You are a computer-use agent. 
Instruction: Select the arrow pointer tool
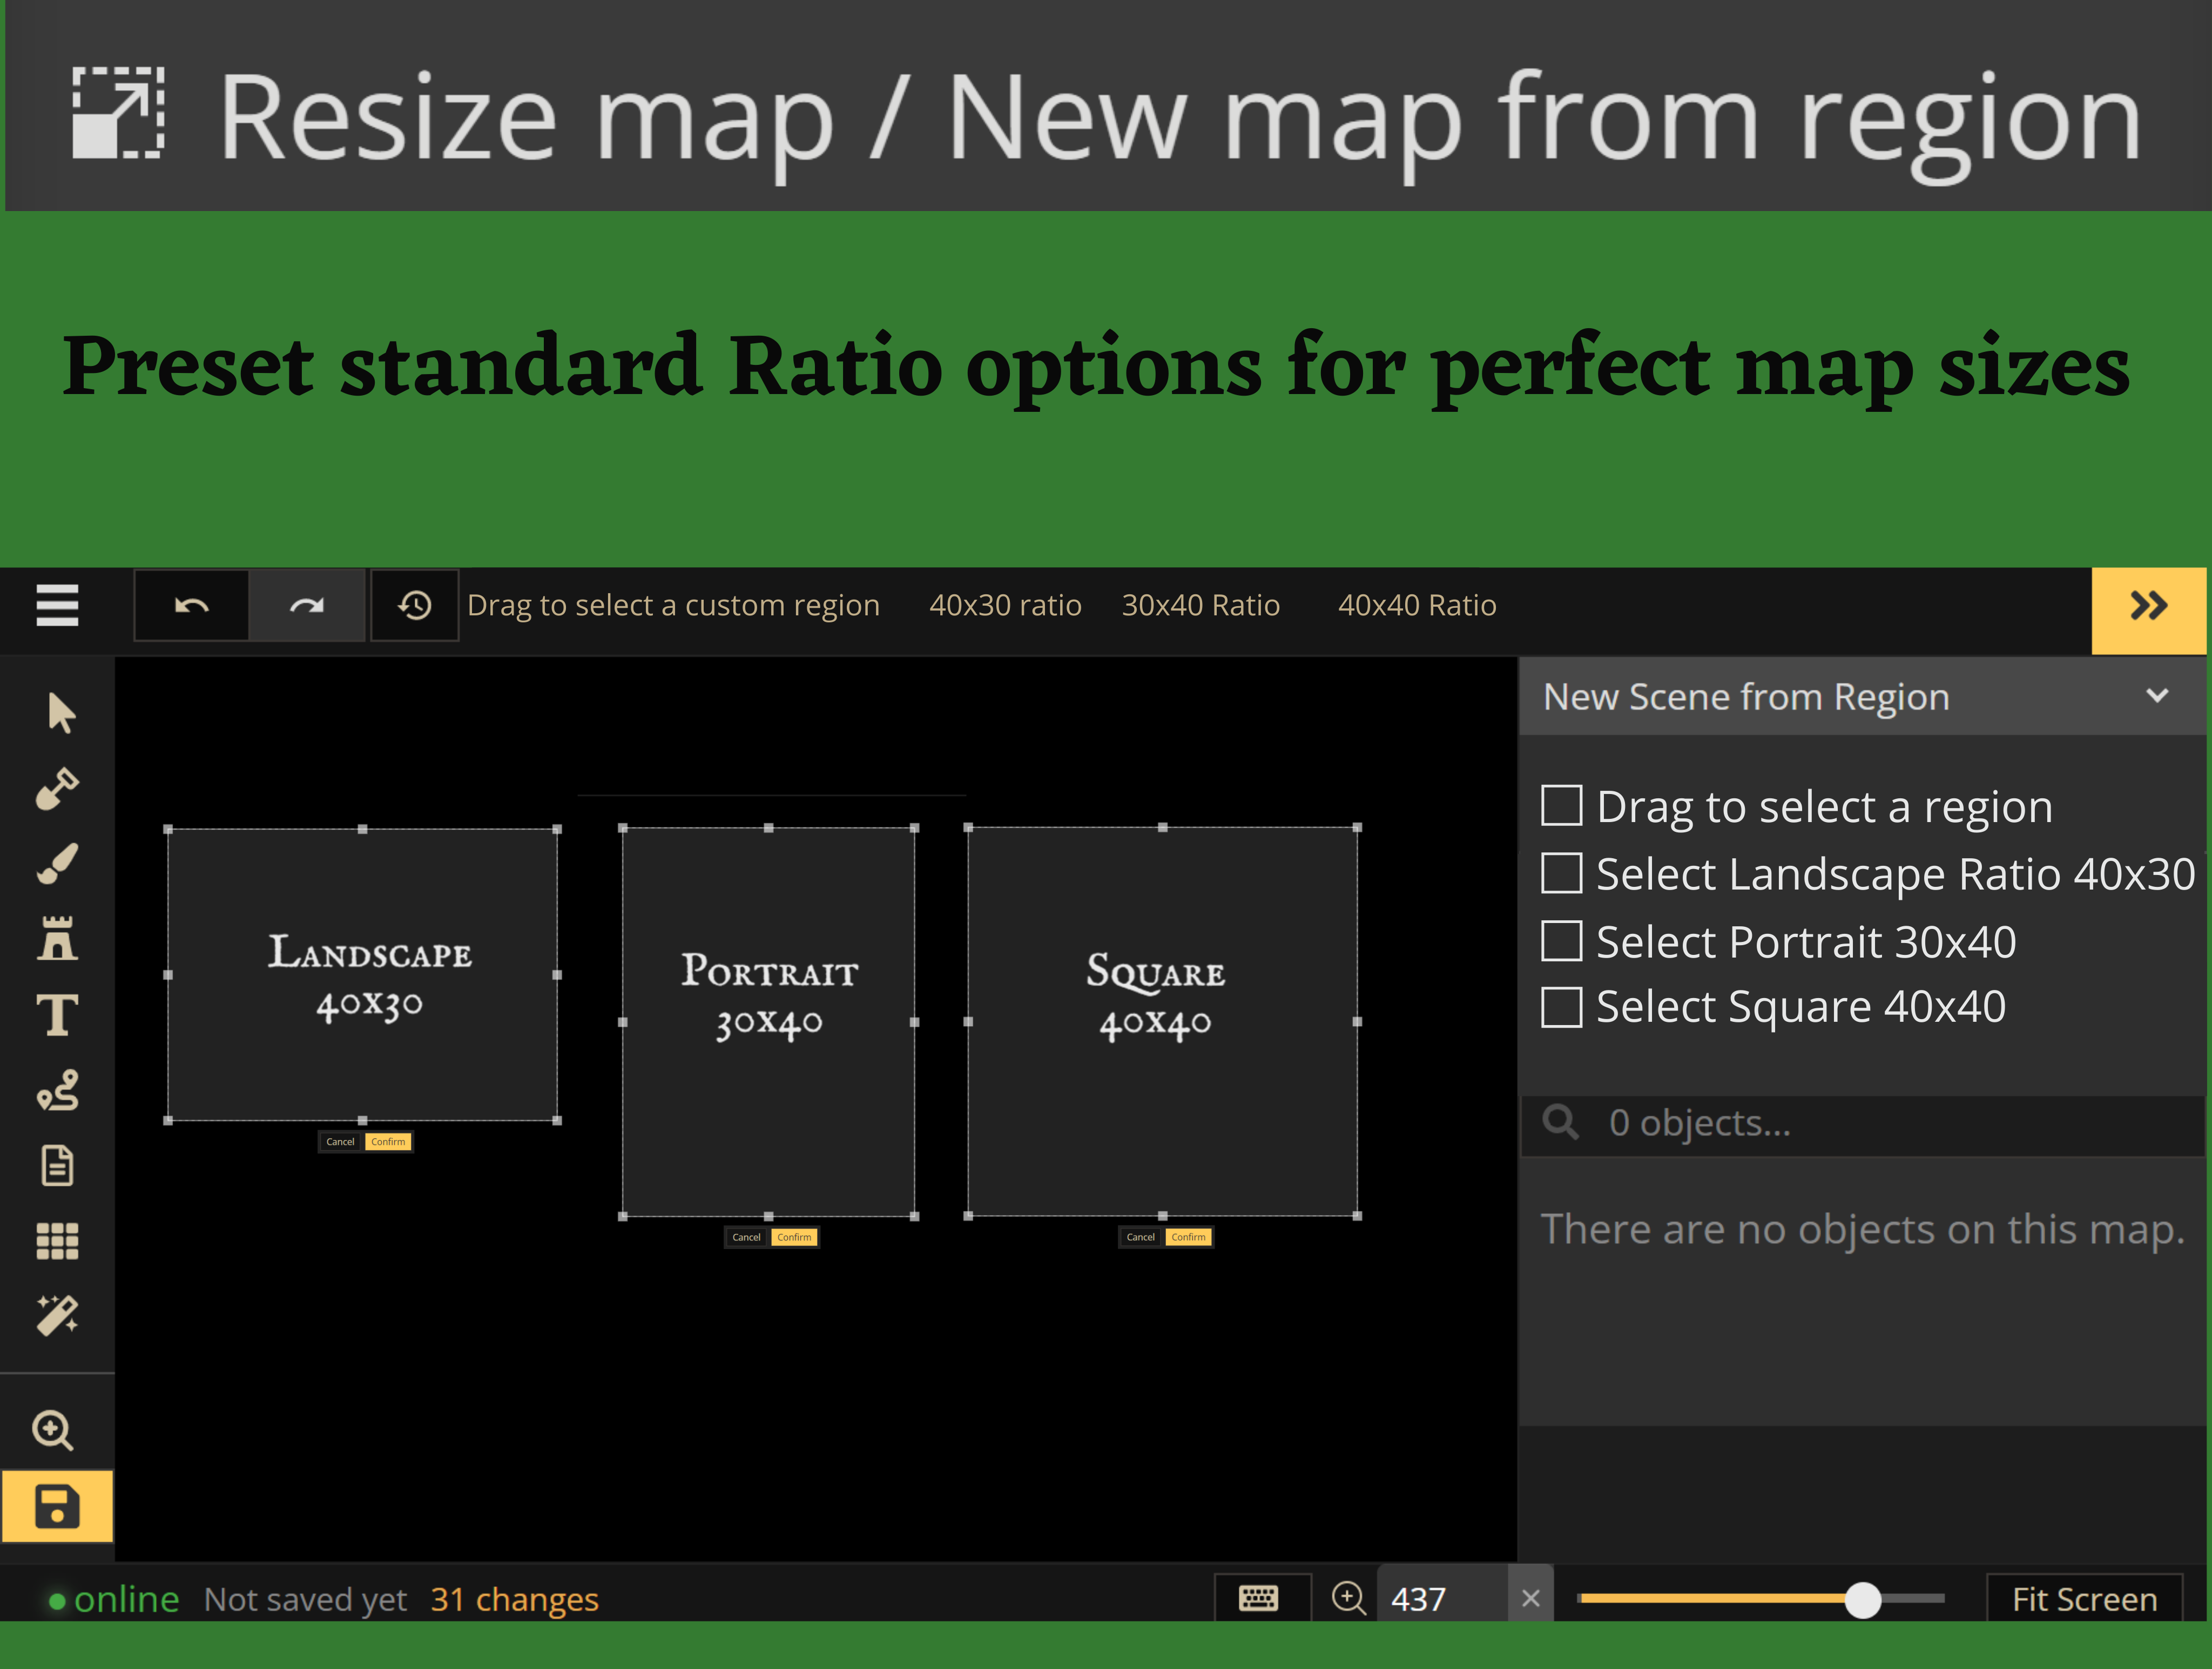(x=60, y=713)
